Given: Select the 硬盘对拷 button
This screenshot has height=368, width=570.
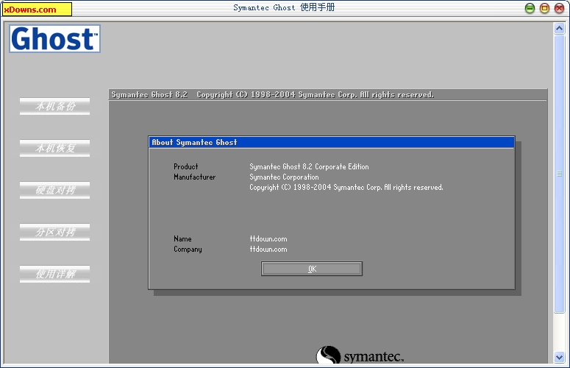Looking at the screenshot, I should coord(54,190).
